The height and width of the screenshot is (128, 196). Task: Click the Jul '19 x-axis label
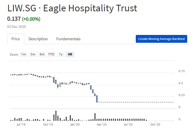point(21,124)
